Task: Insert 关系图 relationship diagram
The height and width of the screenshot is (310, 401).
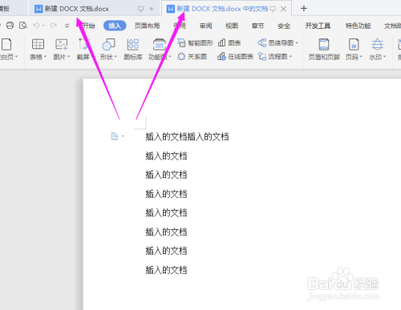Action: click(x=192, y=57)
